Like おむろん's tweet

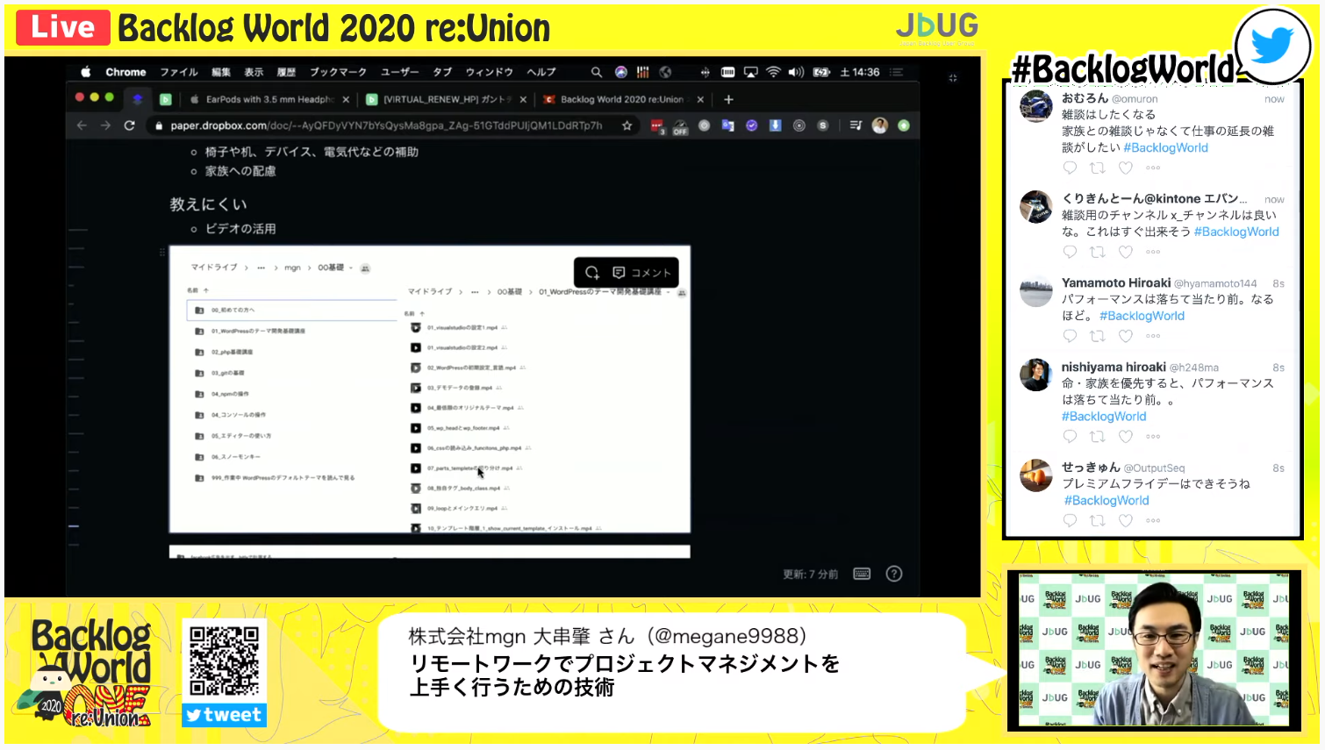point(1126,168)
